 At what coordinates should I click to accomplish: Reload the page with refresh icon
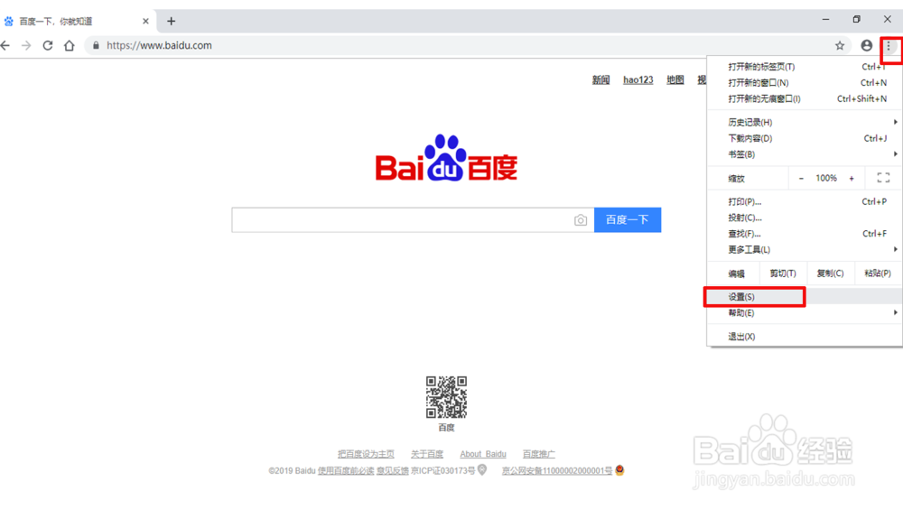click(48, 45)
